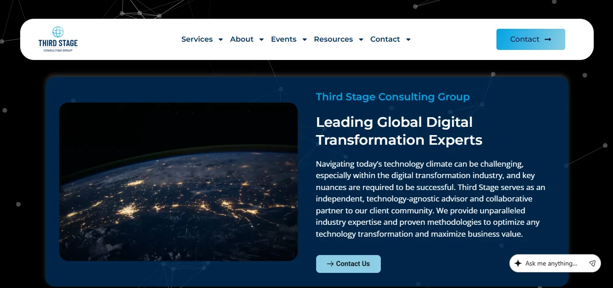Expand the About dropdown arrow
The height and width of the screenshot is (288, 613).
click(x=262, y=40)
